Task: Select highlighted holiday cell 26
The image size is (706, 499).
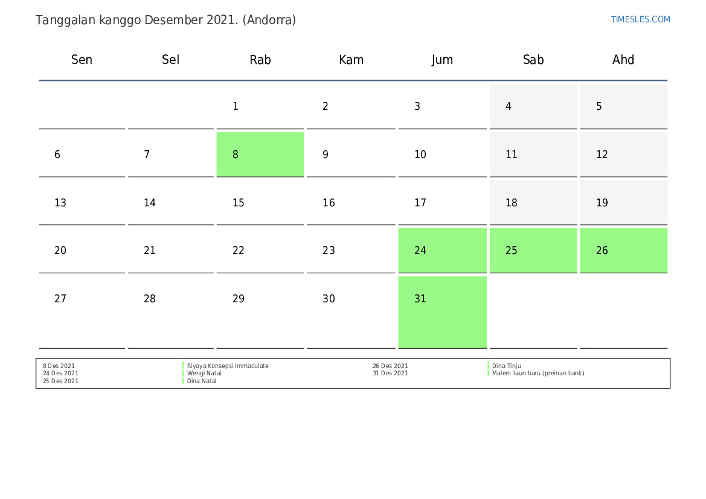Action: [x=624, y=250]
